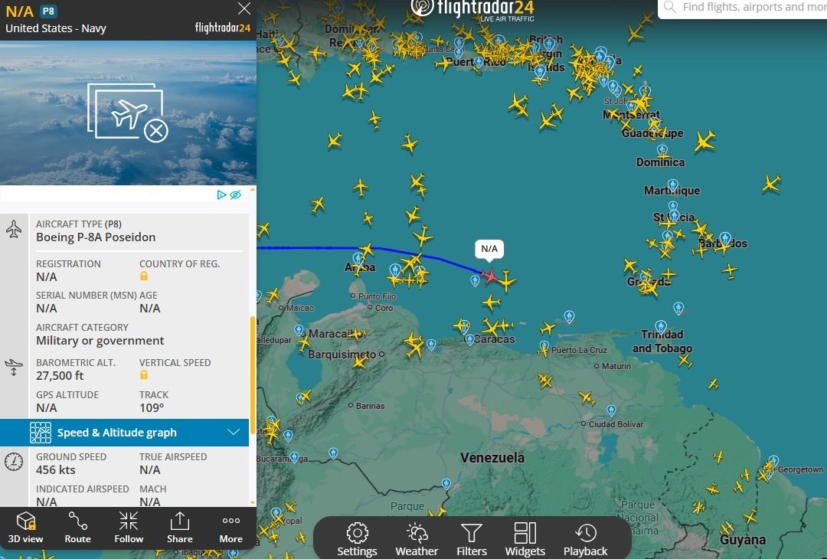The height and width of the screenshot is (559, 827).
Task: Start flight Playback
Action: point(586,539)
